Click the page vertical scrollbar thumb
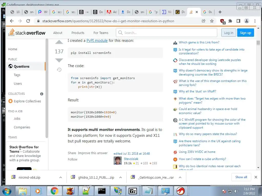The width and height of the screenshot is (262, 196). [x=258, y=43]
